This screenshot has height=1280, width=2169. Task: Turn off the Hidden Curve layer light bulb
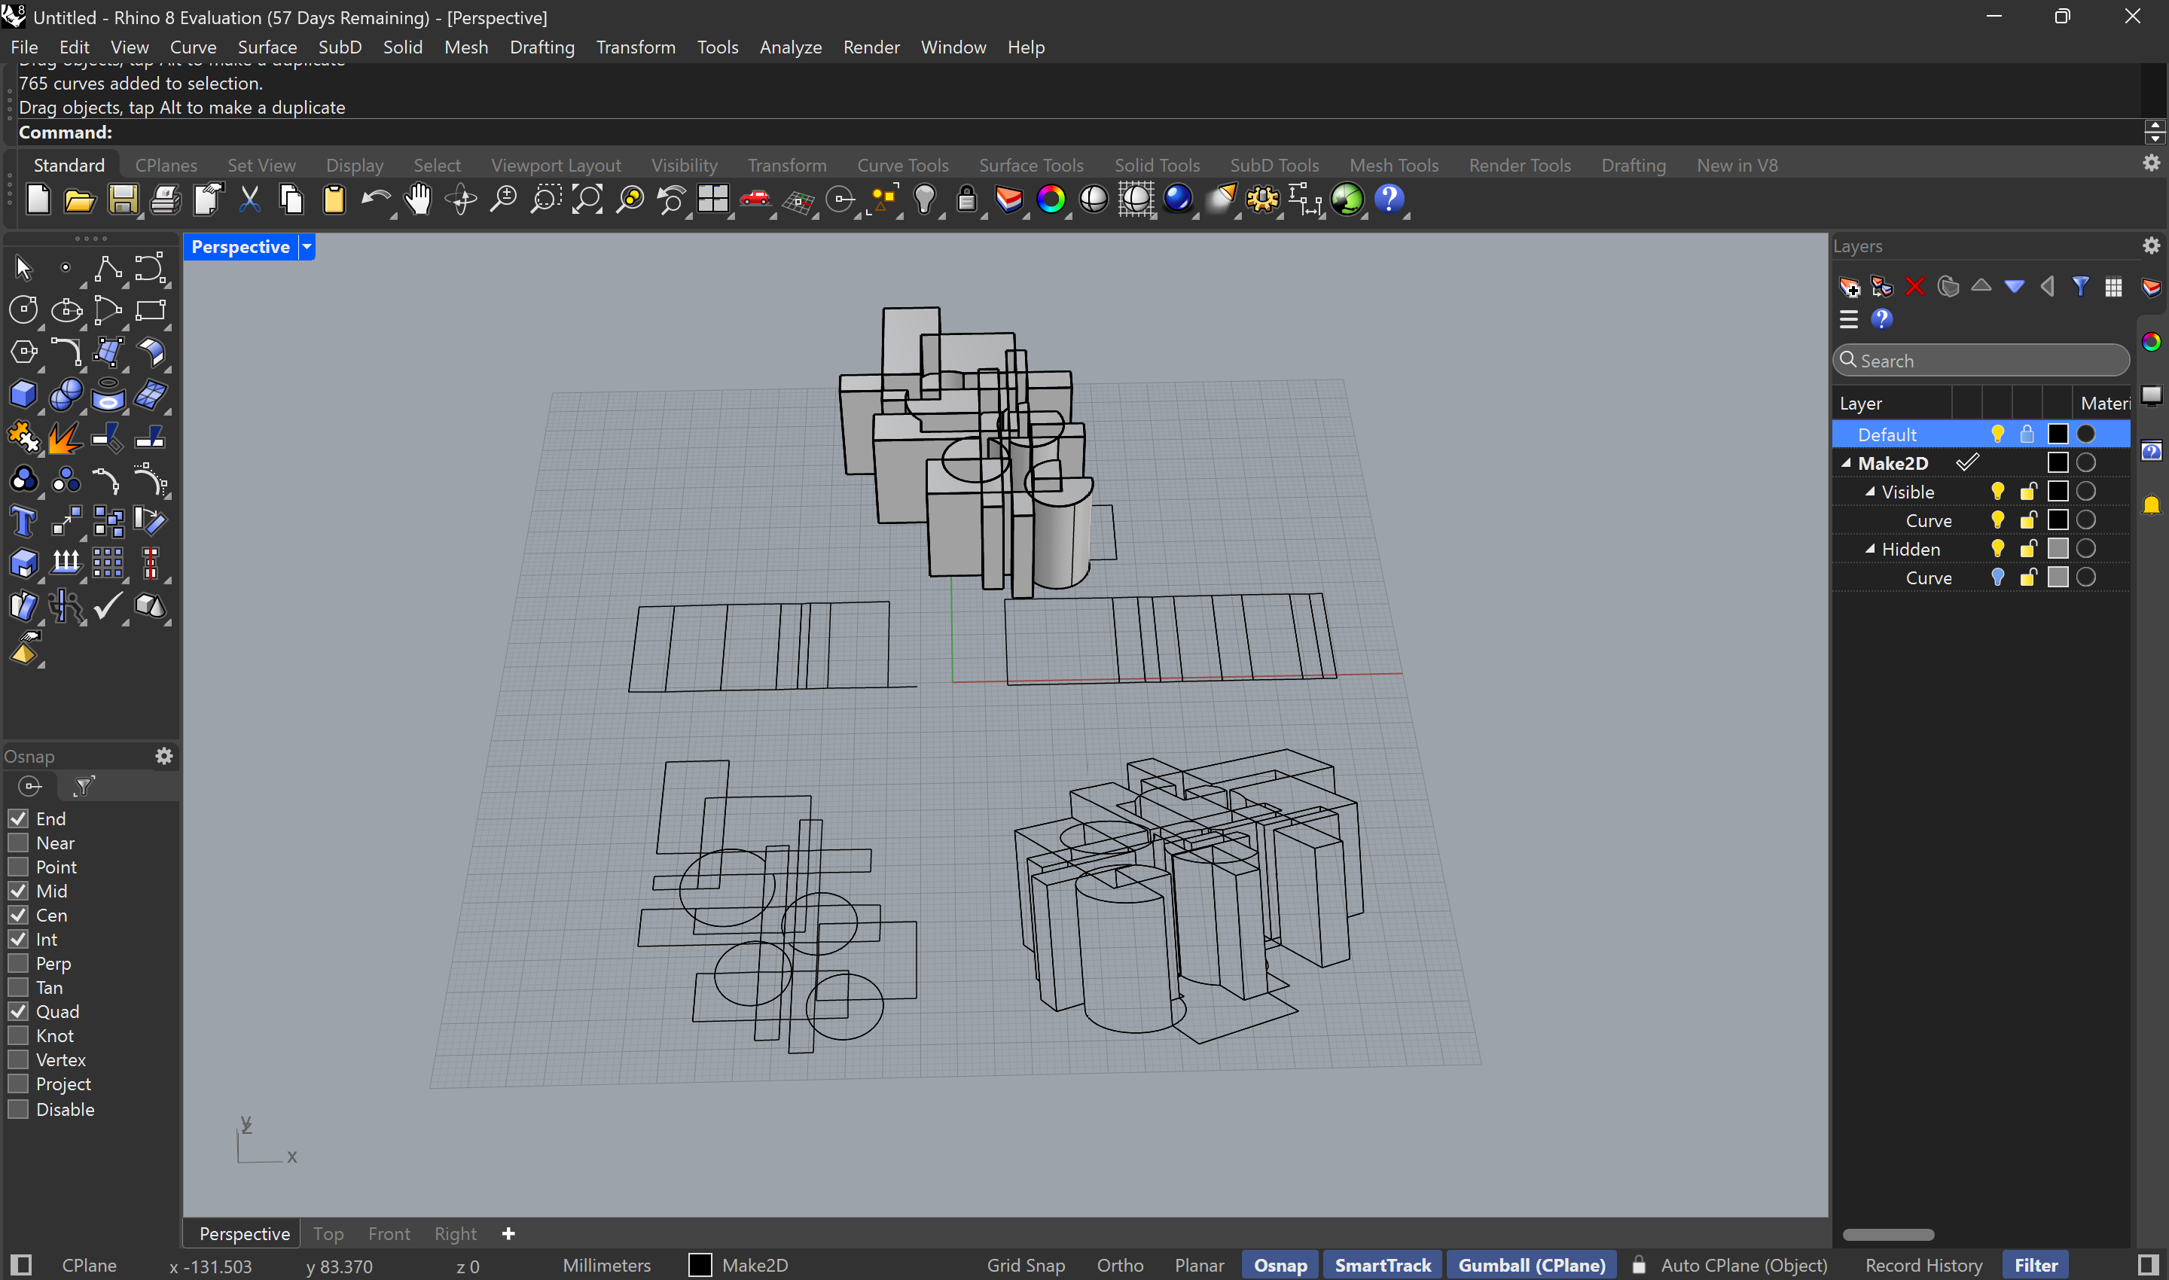click(1999, 577)
